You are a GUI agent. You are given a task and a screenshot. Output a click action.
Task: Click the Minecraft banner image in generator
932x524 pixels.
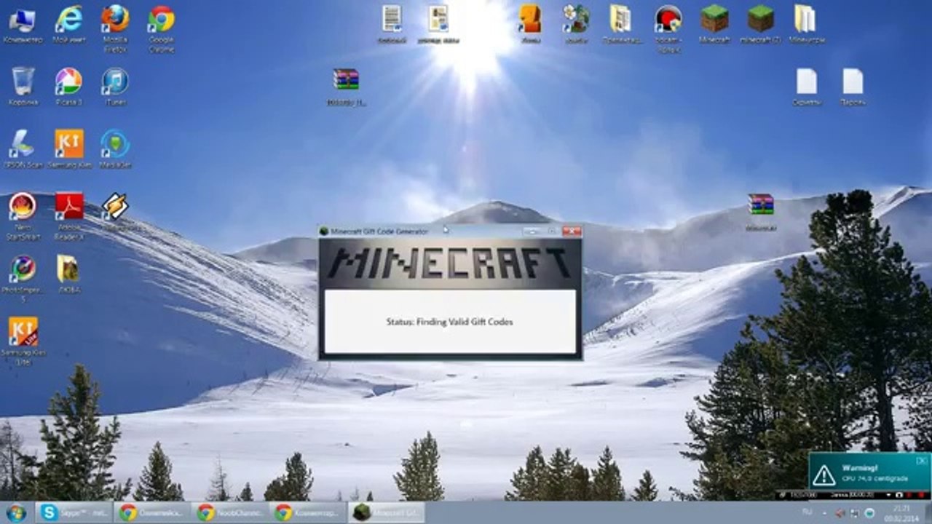(450, 263)
